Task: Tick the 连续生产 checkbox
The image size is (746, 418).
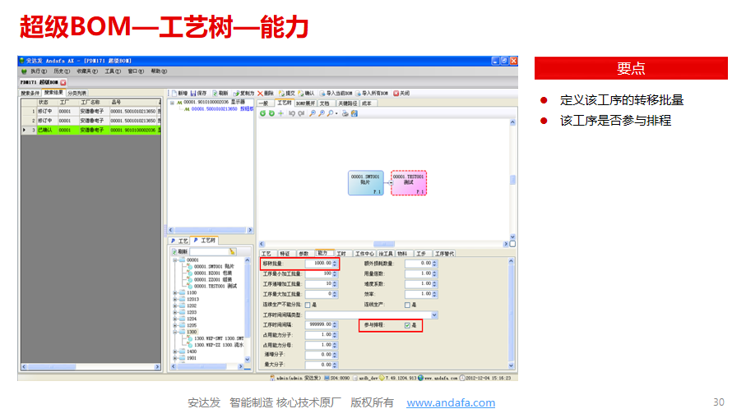Action: tap(407, 305)
